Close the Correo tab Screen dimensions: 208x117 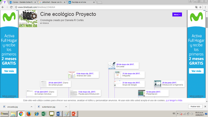pos(35,2)
